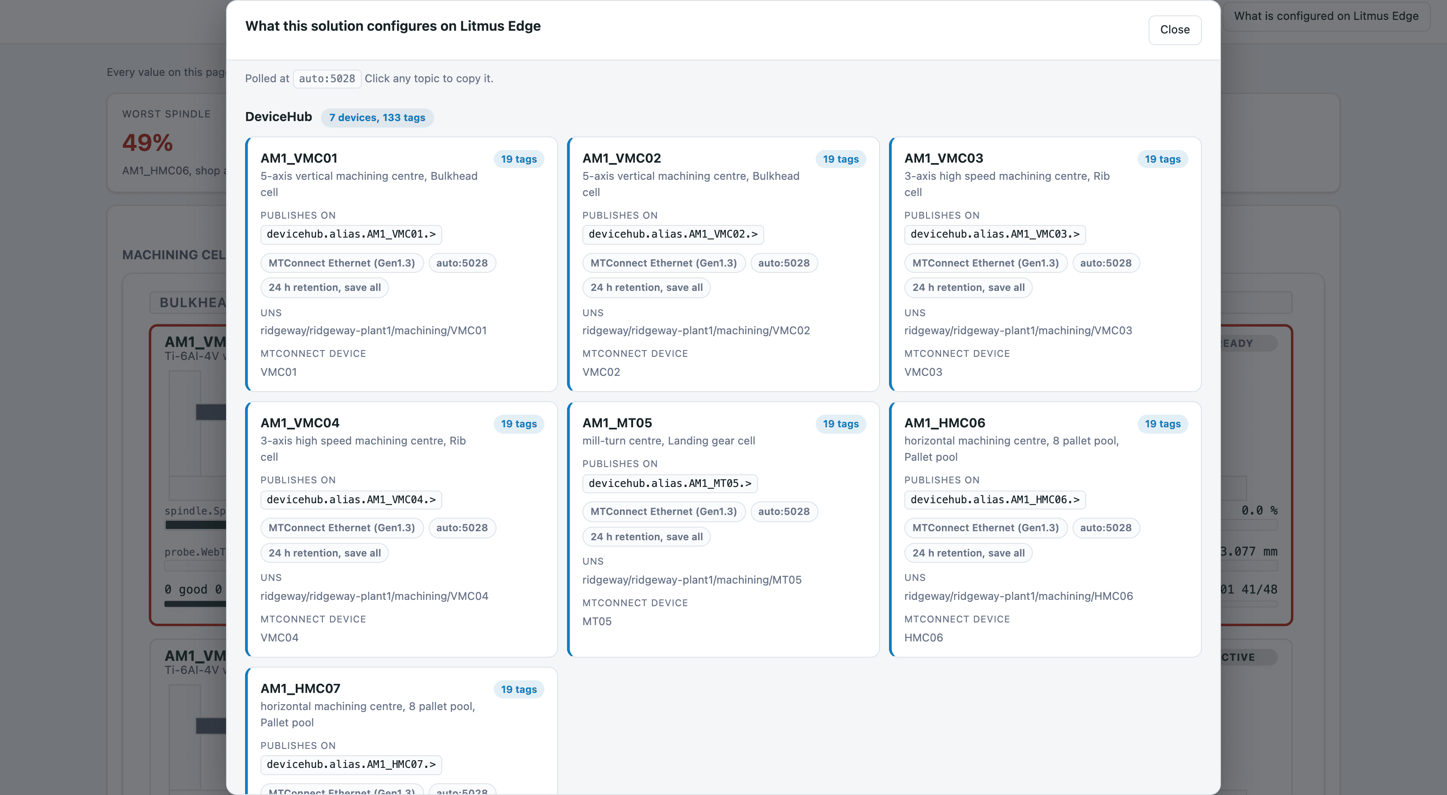
Task: Click '24 h retention, save all' on AM1_VMC03
Action: click(968, 288)
